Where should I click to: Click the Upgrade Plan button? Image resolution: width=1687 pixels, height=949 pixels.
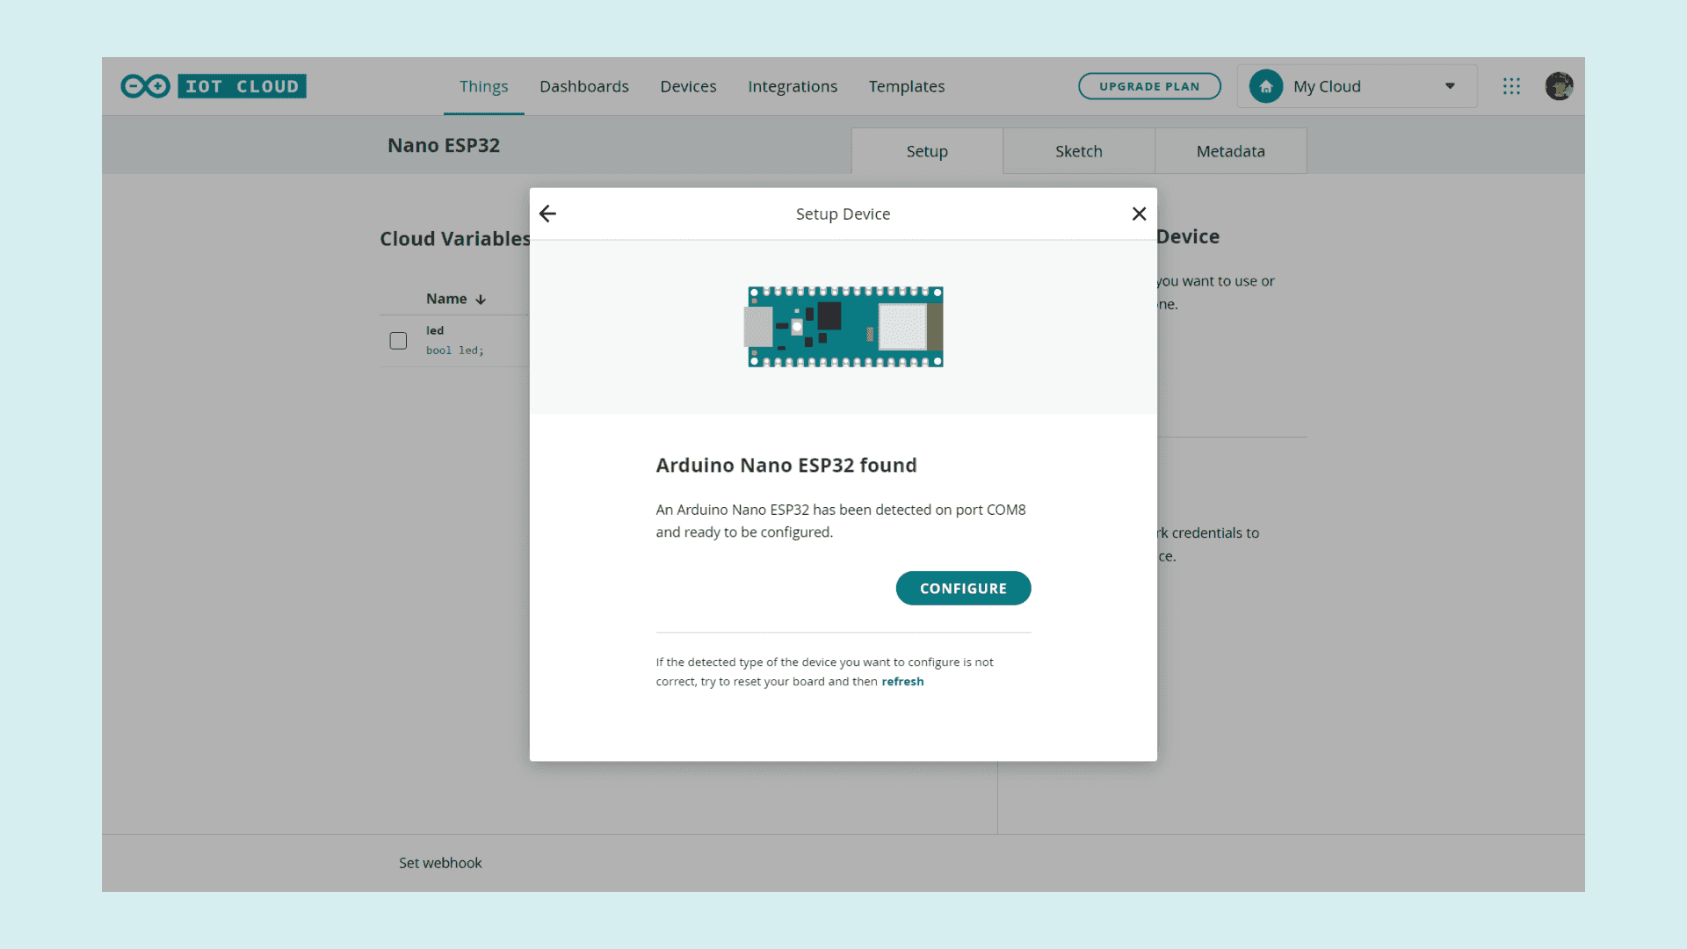(1149, 86)
